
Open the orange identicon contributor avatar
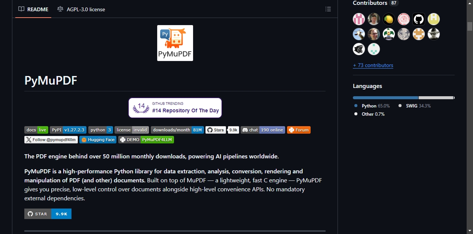(x=419, y=34)
